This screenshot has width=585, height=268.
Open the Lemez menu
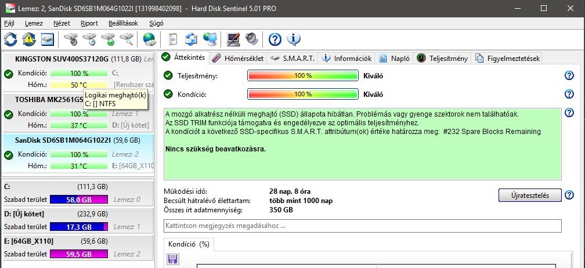tap(34, 23)
